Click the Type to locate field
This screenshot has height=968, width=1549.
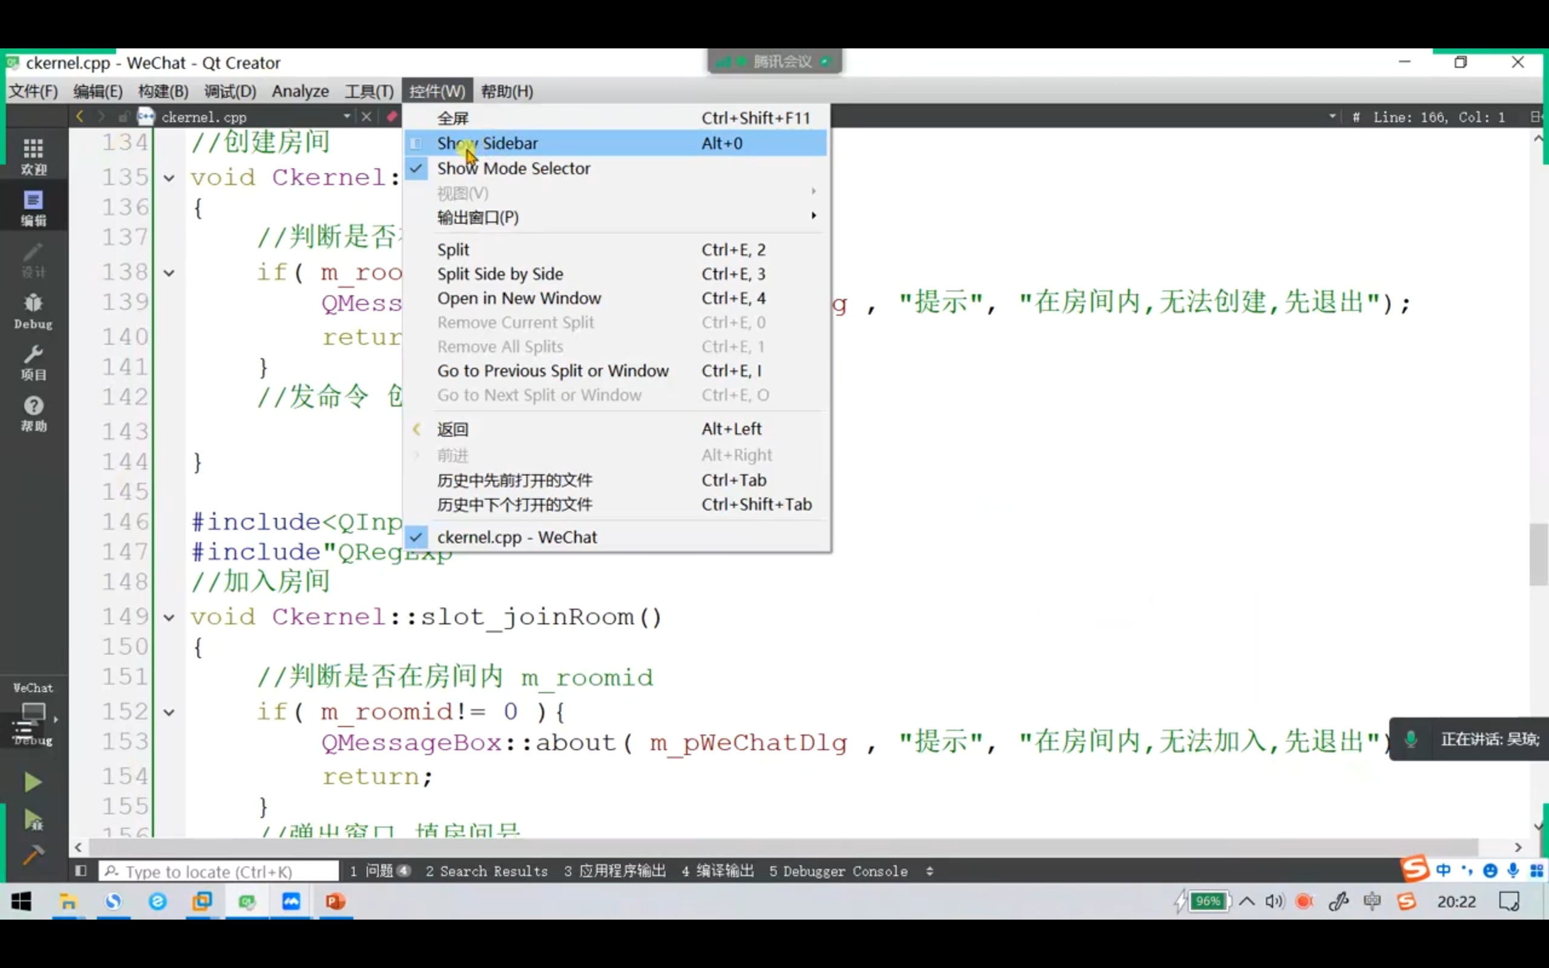click(219, 871)
